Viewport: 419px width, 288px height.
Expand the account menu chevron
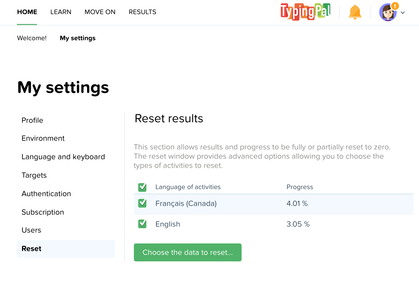[403, 12]
